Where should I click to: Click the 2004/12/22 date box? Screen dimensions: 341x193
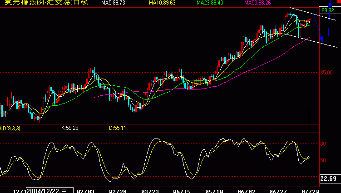49,190
